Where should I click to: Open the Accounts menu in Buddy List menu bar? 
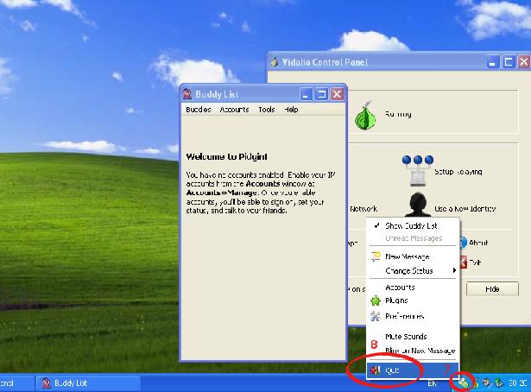(x=234, y=110)
